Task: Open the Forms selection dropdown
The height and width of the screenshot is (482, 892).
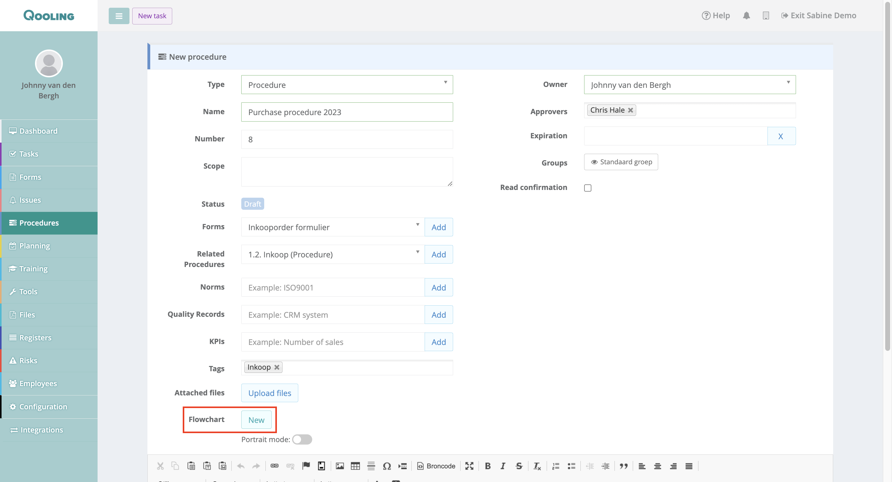Action: [332, 227]
